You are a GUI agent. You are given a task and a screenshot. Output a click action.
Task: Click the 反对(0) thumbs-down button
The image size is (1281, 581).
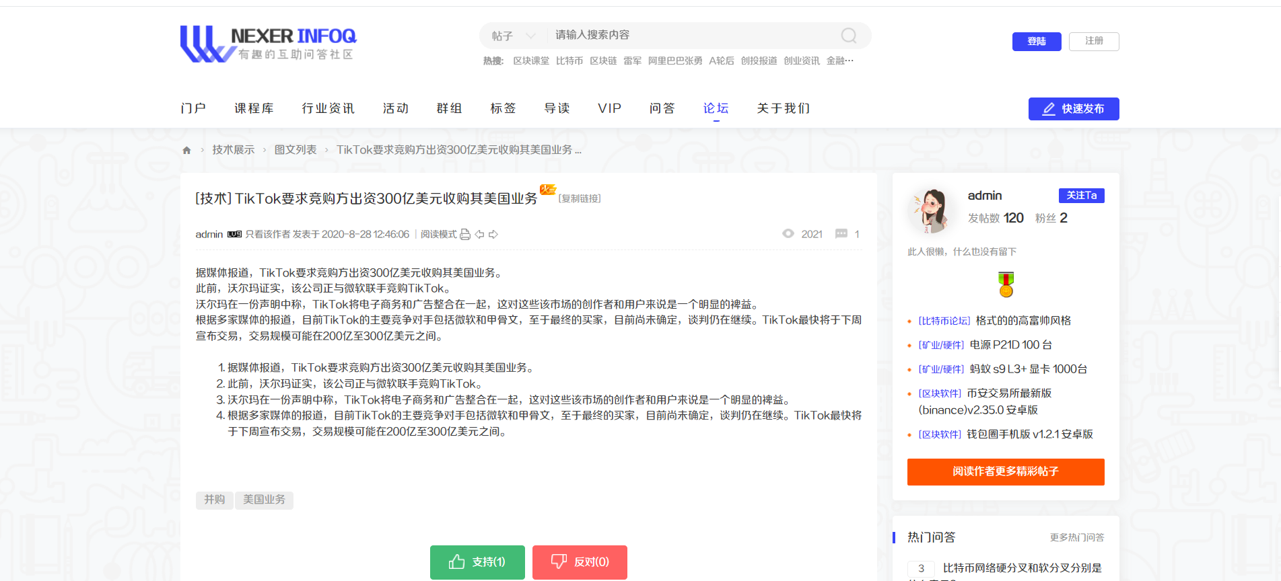(580, 562)
